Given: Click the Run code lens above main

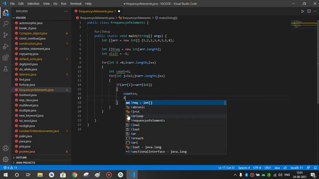Looking at the screenshot, I should pos(97,31).
